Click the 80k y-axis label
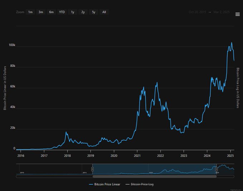Viewport: 243px width, 191px height. pyautogui.click(x=13, y=66)
